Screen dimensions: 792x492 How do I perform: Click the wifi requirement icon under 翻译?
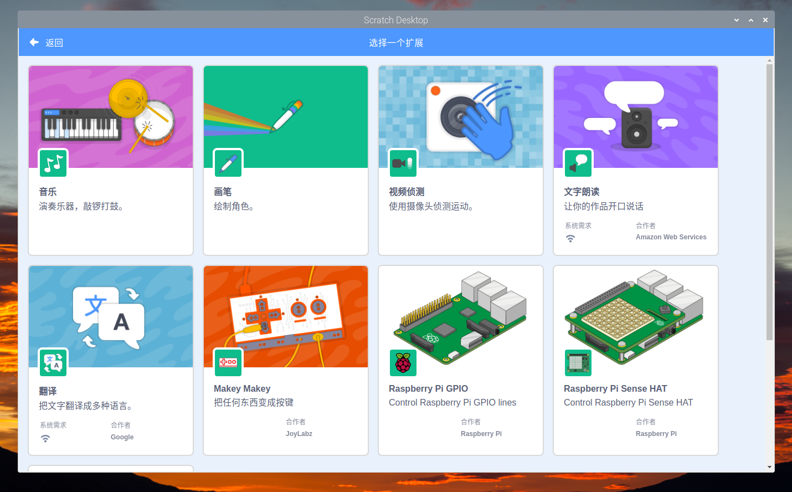45,438
